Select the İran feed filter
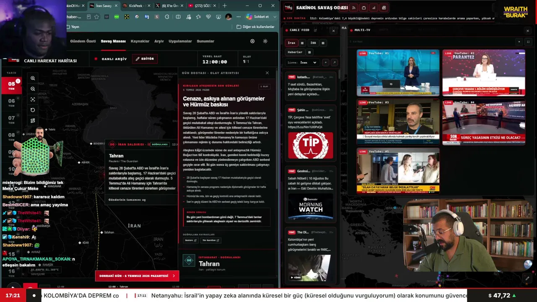 292,43
